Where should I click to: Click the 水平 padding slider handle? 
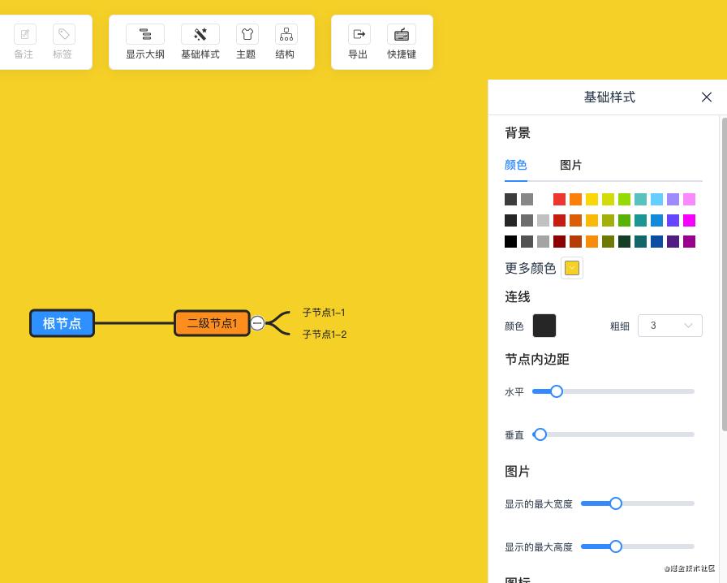click(556, 391)
